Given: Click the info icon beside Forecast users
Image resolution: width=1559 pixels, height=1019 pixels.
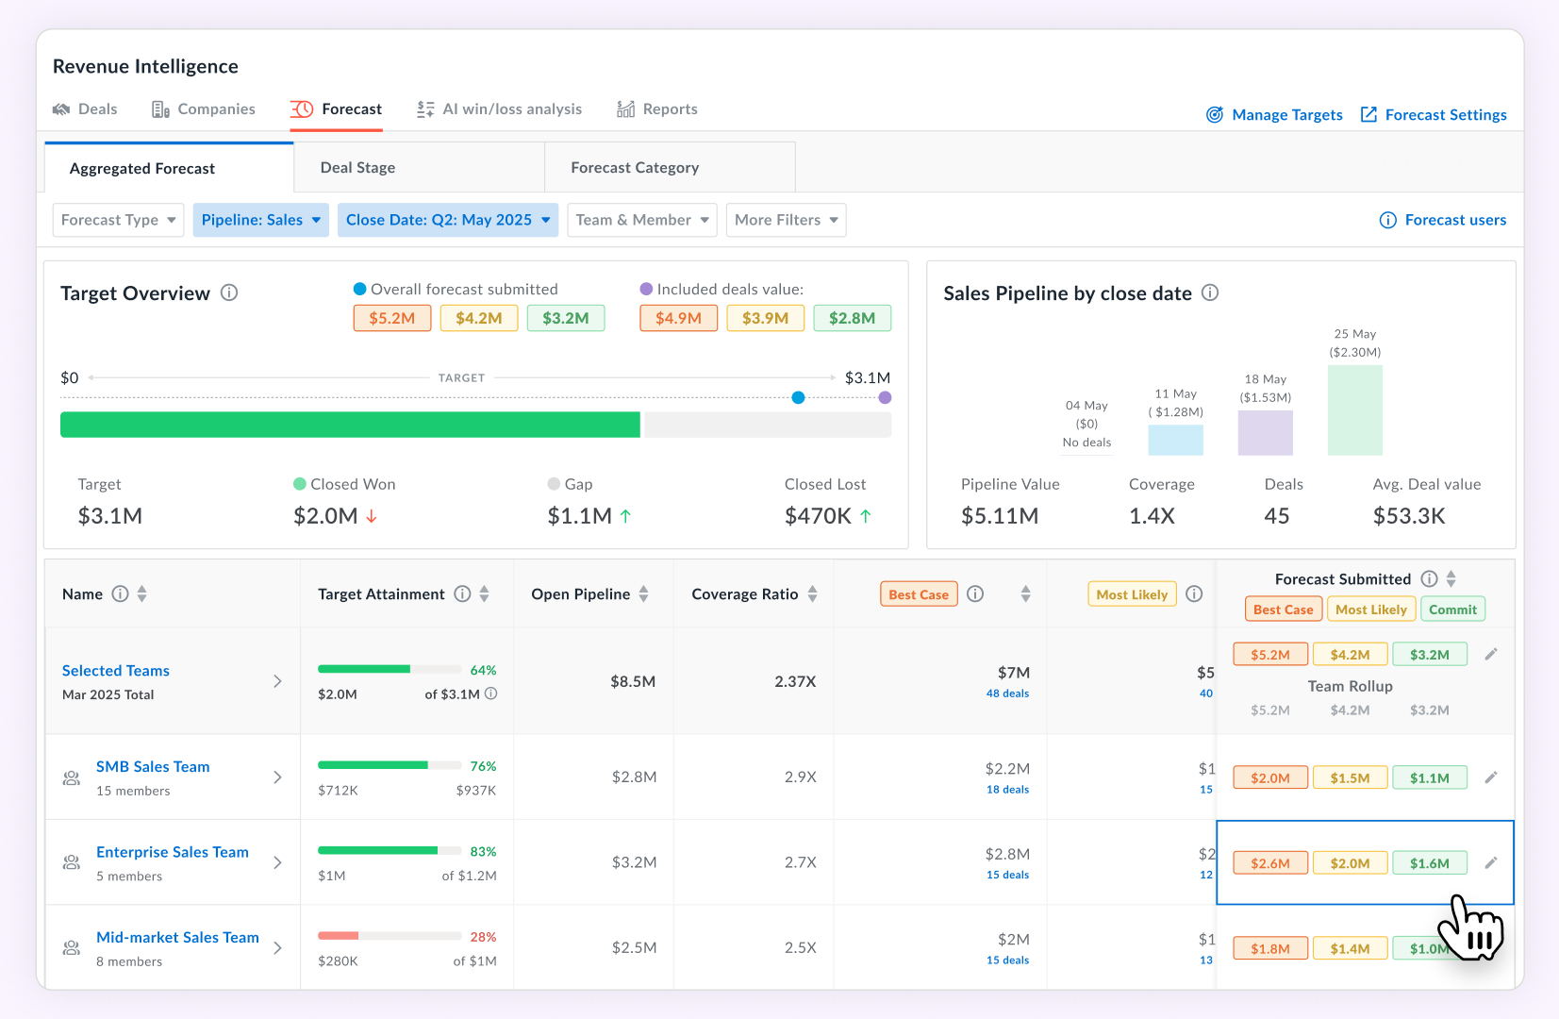Looking at the screenshot, I should [1388, 220].
